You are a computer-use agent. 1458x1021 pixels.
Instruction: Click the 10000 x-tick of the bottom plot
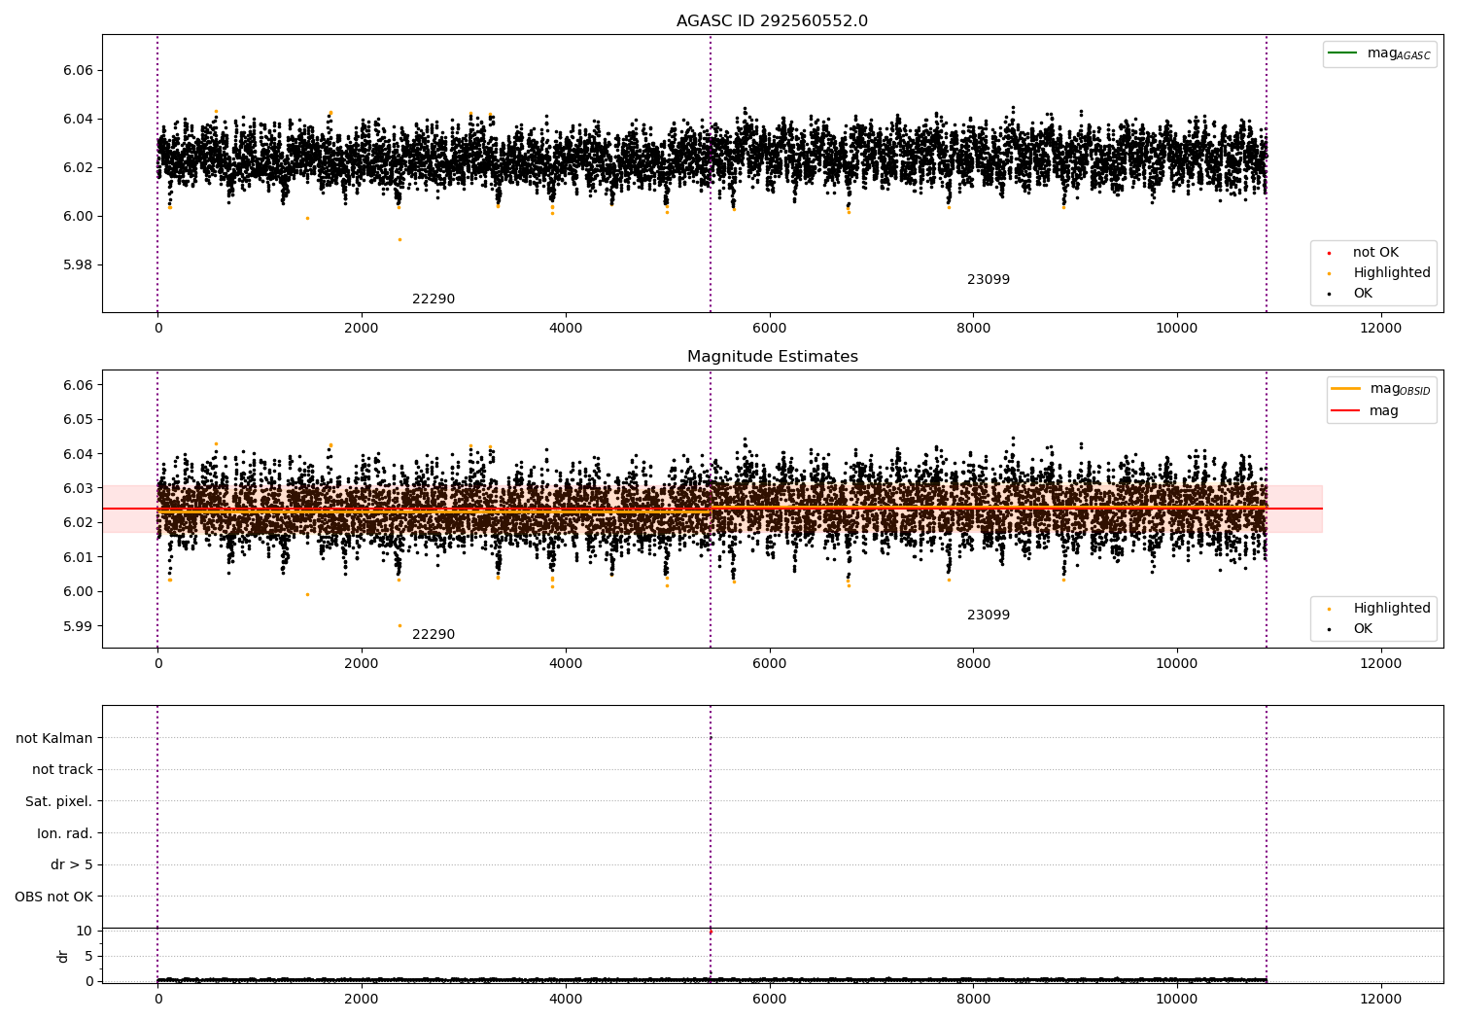tap(1177, 999)
